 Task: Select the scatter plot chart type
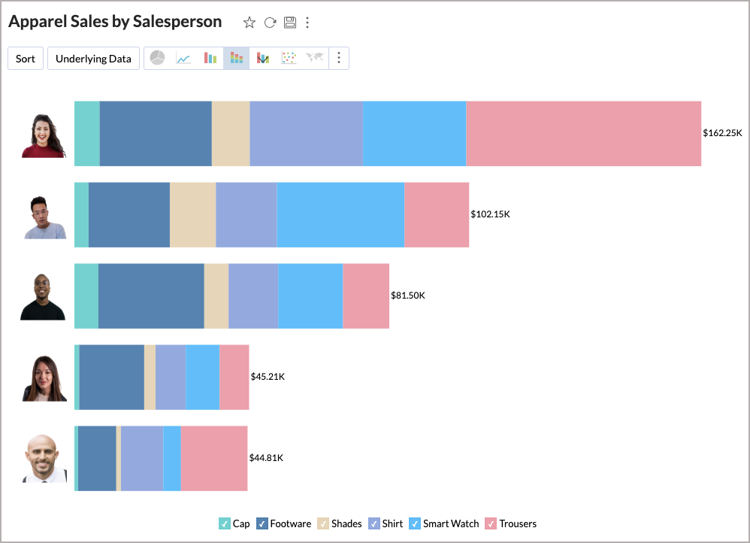tap(289, 58)
